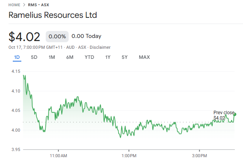This screenshot has width=243, height=163.
Task: Click the 0.00% change badge
Action: point(57,36)
